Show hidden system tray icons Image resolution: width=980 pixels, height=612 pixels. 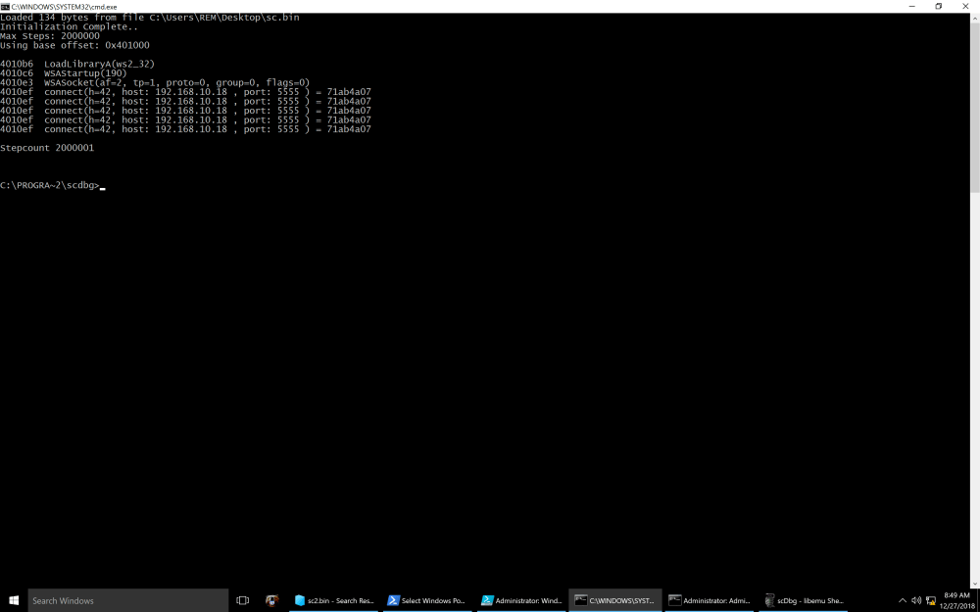click(902, 600)
